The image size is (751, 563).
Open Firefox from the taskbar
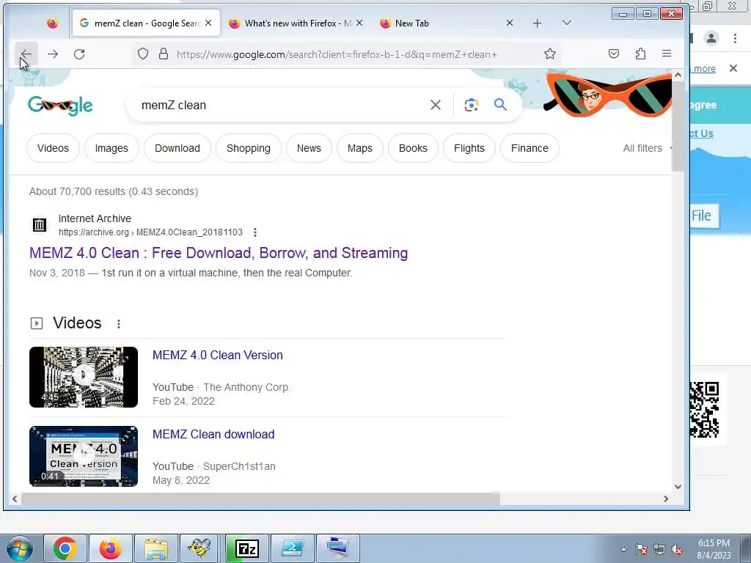pos(111,548)
